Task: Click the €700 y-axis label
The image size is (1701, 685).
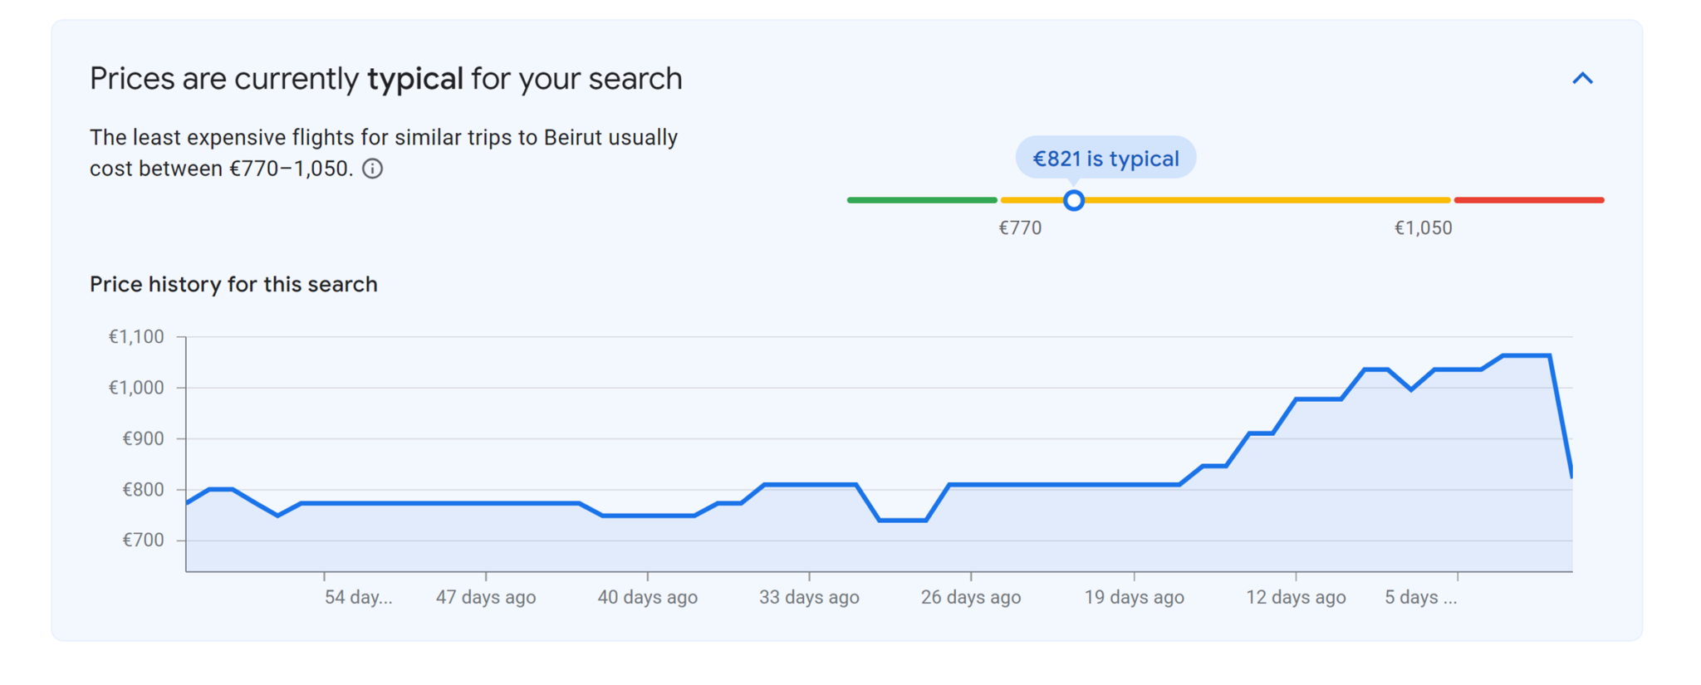Action: [143, 541]
